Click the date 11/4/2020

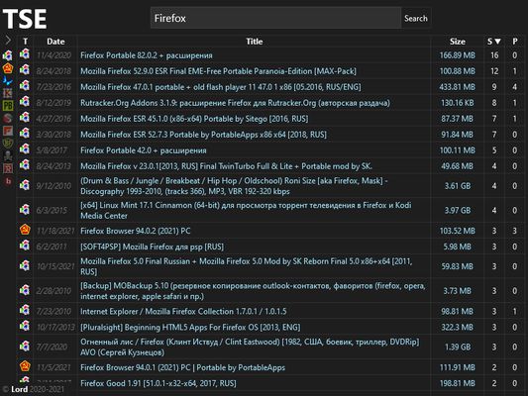[53, 55]
